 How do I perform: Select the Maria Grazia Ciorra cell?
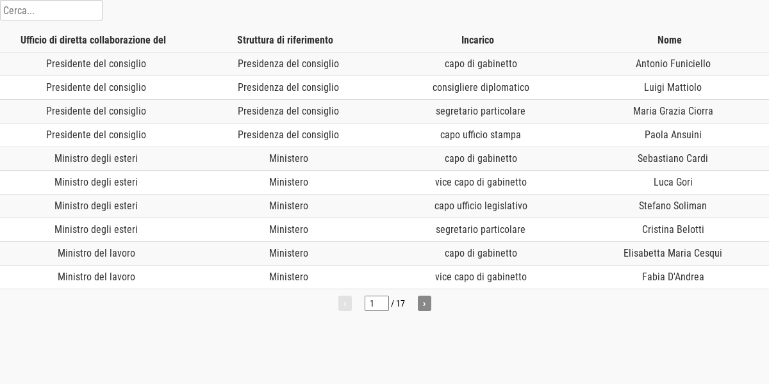point(673,111)
